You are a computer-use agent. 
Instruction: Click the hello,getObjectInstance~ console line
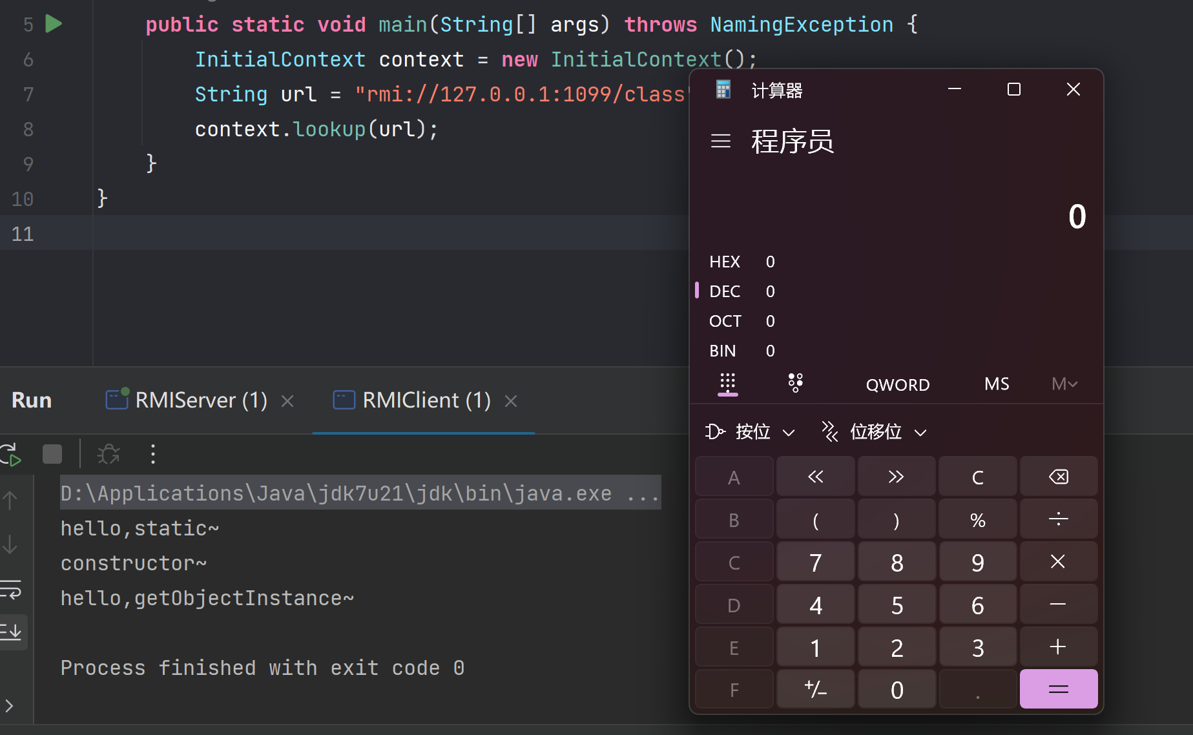tap(207, 598)
